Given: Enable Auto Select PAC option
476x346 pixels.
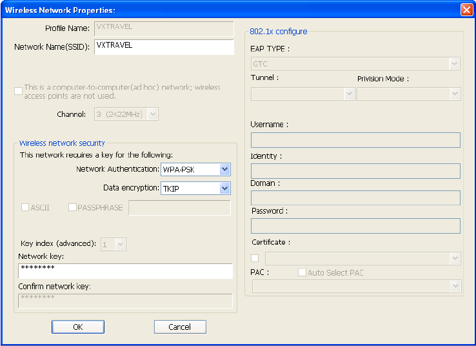Looking at the screenshot, I should pyautogui.click(x=302, y=272).
